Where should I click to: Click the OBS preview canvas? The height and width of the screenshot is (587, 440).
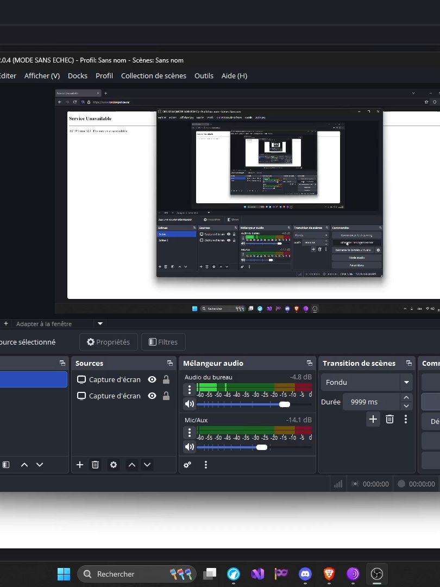247,202
